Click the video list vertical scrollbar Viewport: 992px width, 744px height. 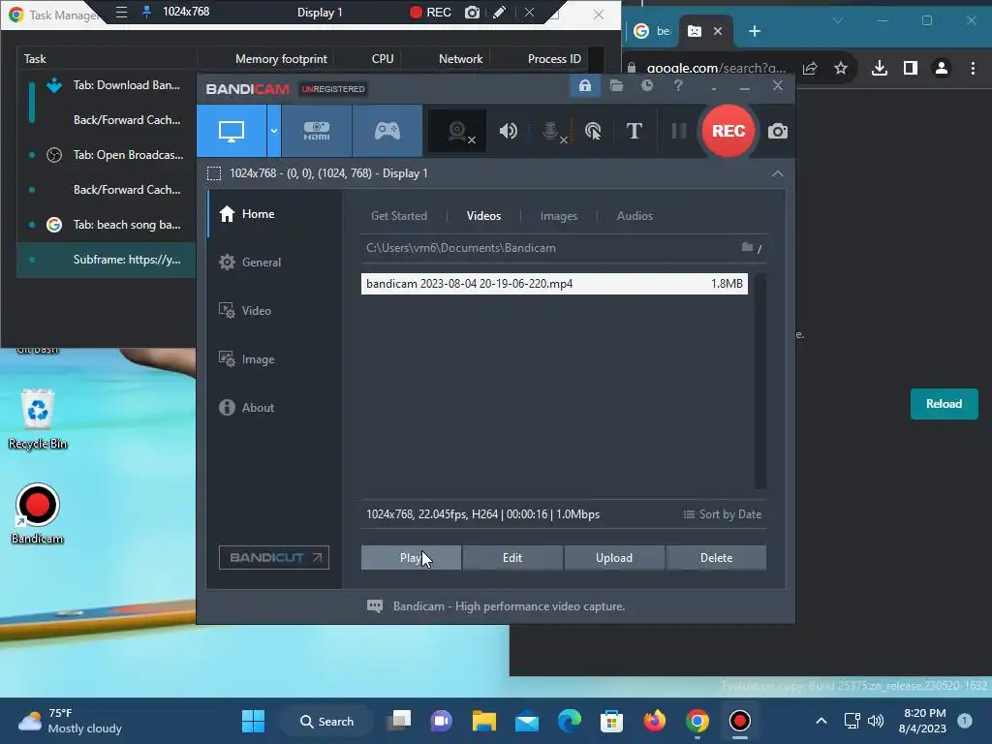tap(760, 381)
